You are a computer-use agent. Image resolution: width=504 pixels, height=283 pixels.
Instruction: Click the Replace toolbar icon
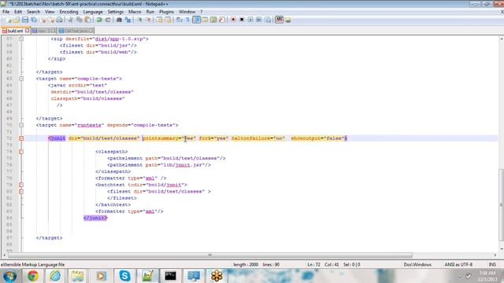(128, 20)
